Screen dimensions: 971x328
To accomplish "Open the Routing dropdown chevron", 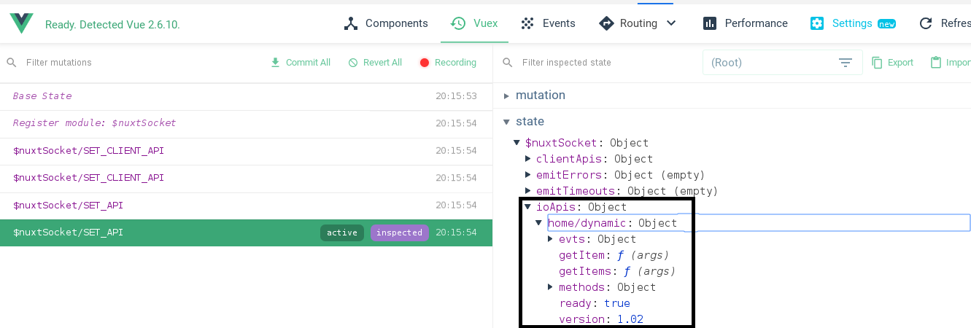I will [x=671, y=23].
